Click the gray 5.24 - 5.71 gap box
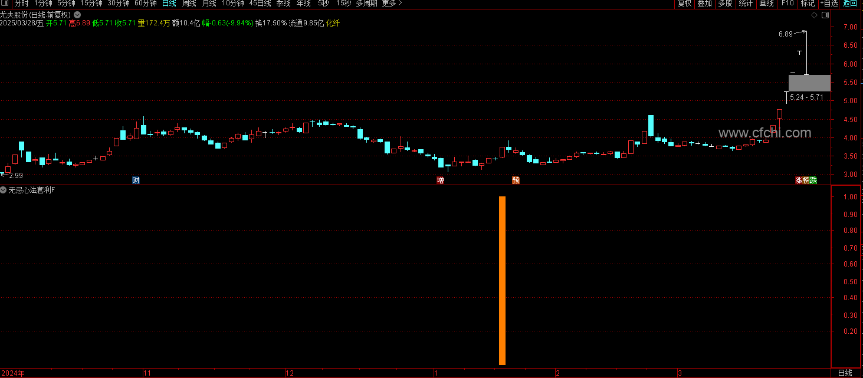Image resolution: width=863 pixels, height=378 pixels. [809, 83]
